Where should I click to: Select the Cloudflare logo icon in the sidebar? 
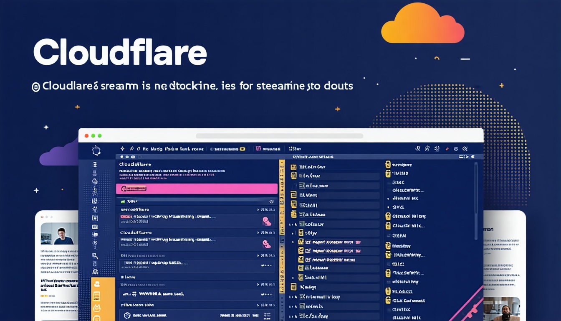[x=96, y=150]
